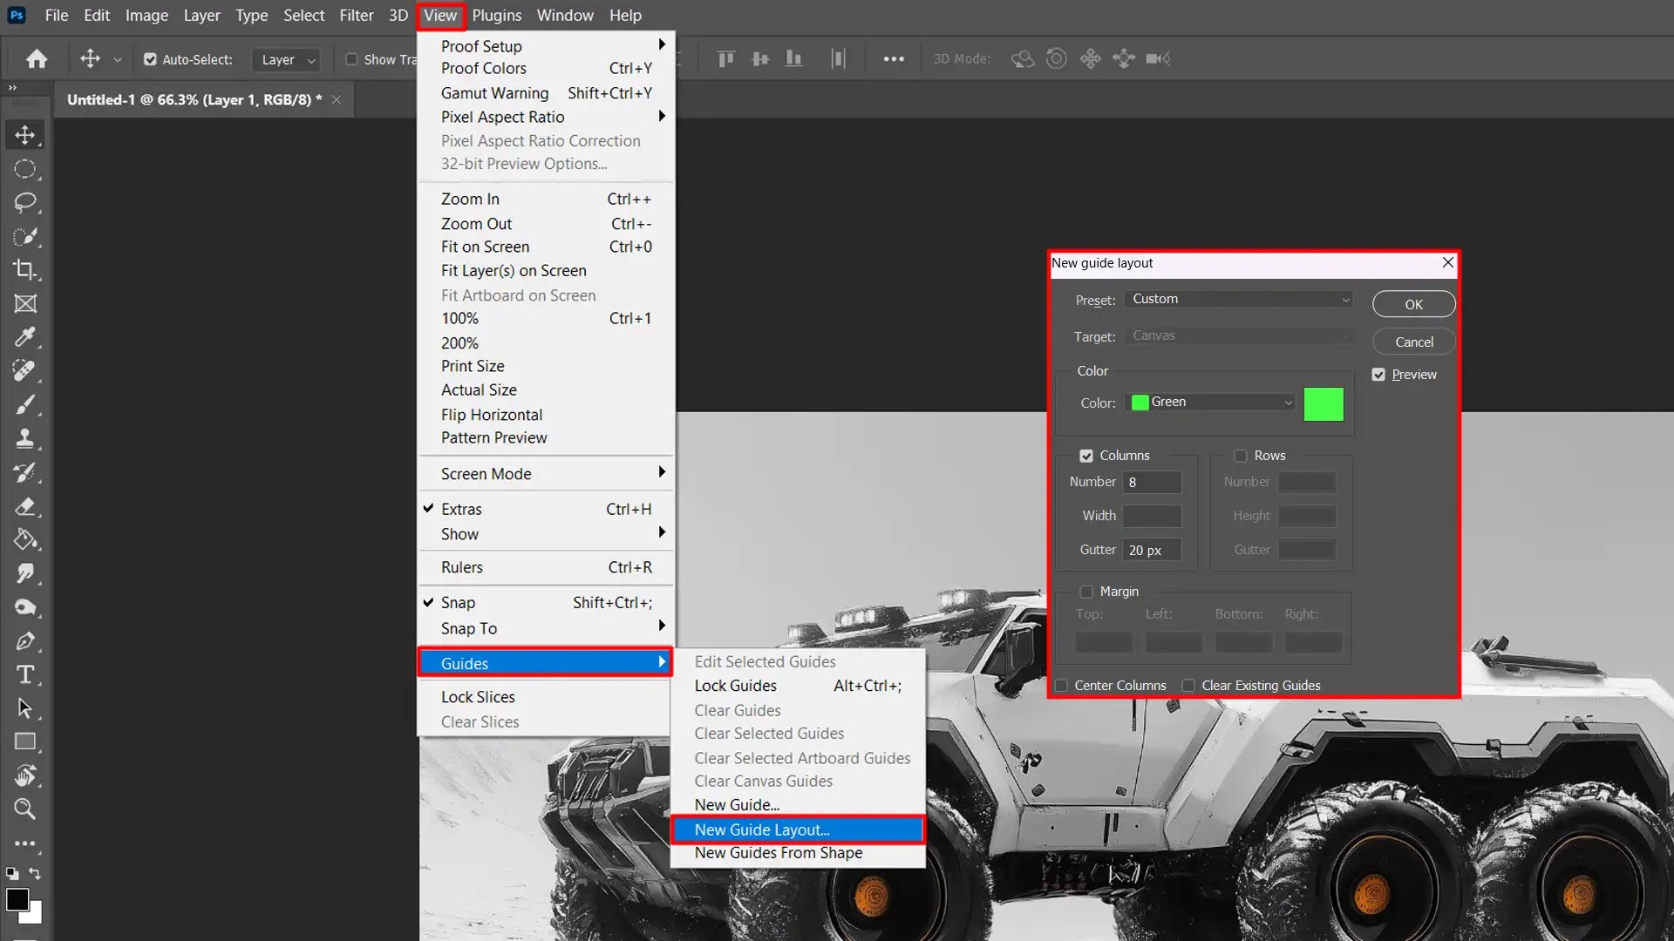Toggle Snap in the View menu
Screen dimensions: 1674x941
[546, 603]
